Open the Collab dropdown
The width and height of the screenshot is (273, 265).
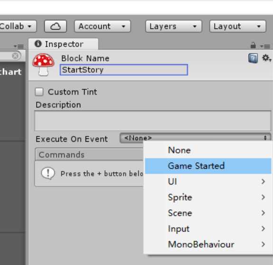coord(18,26)
